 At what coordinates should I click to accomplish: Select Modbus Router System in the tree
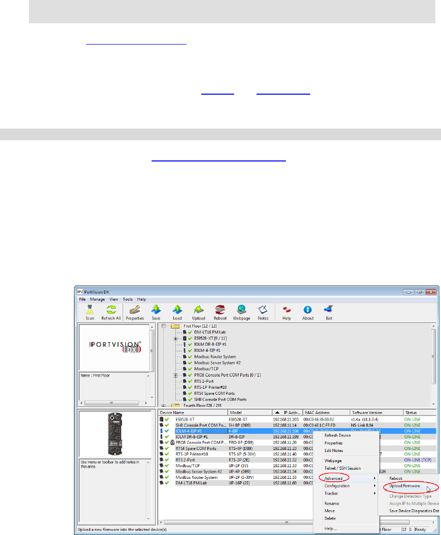coord(215,357)
